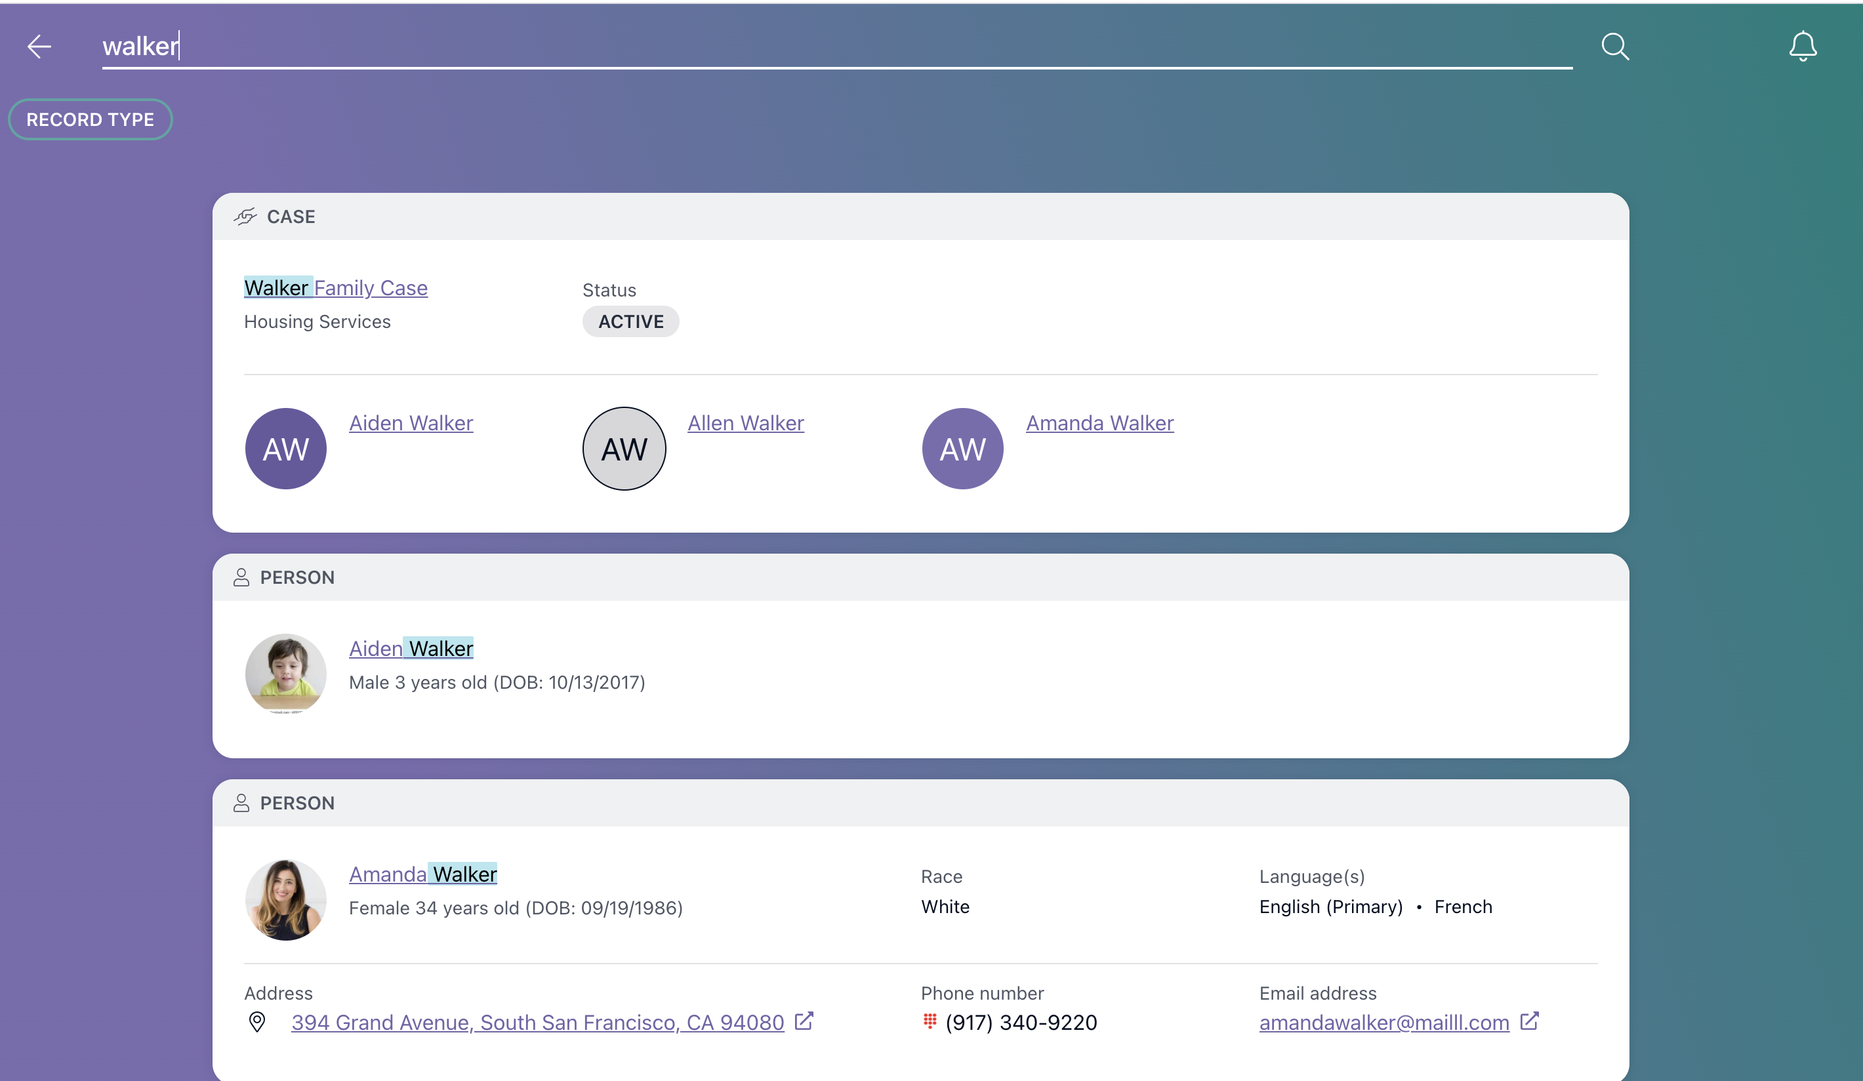Click the external link icon beside address
This screenshot has height=1081, width=1863.
point(804,1021)
